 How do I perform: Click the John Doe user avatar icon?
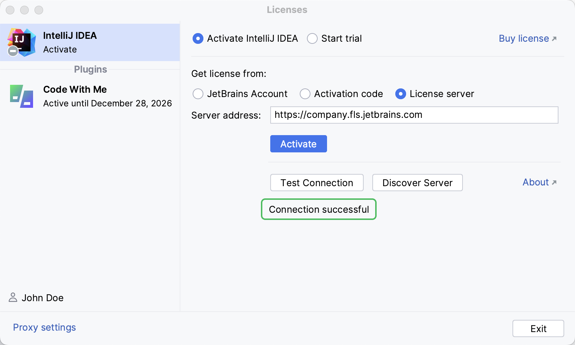point(13,297)
